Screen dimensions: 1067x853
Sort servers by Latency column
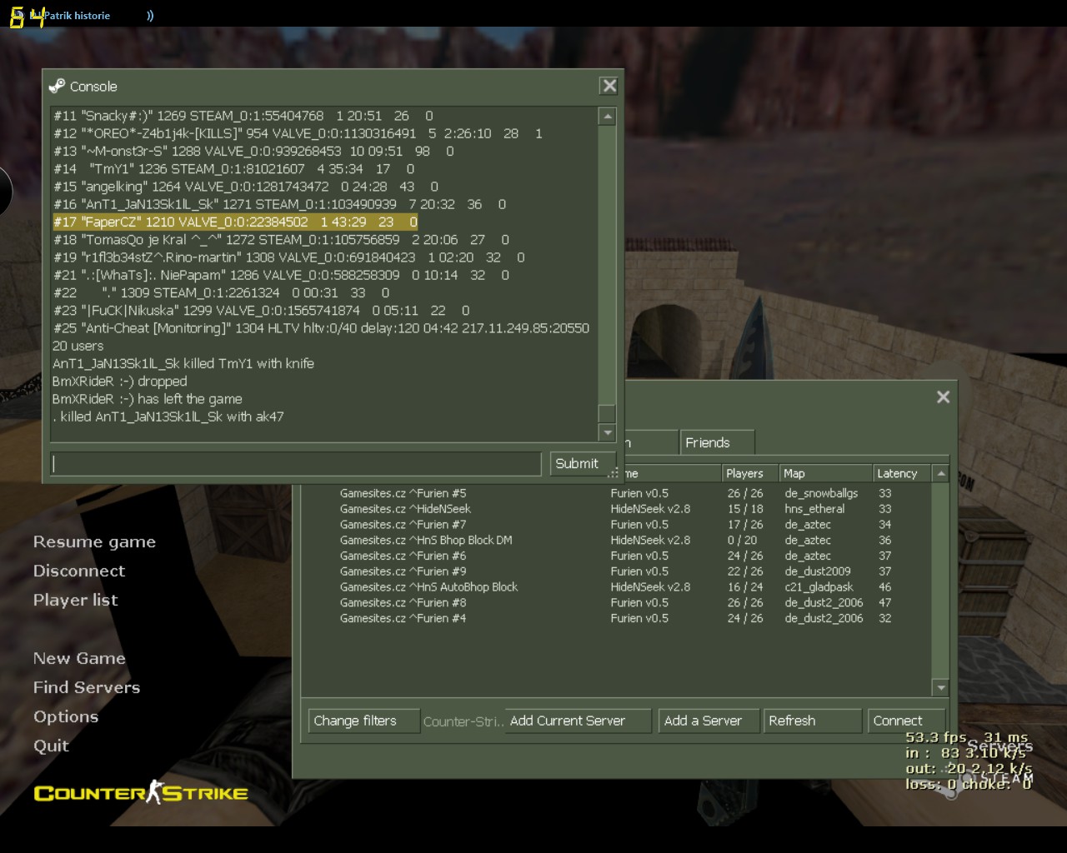(x=900, y=473)
